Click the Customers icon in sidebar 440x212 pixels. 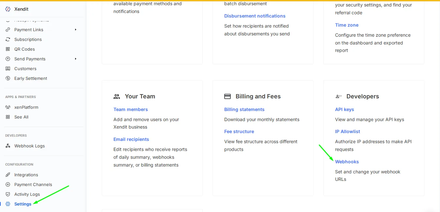tap(8, 69)
